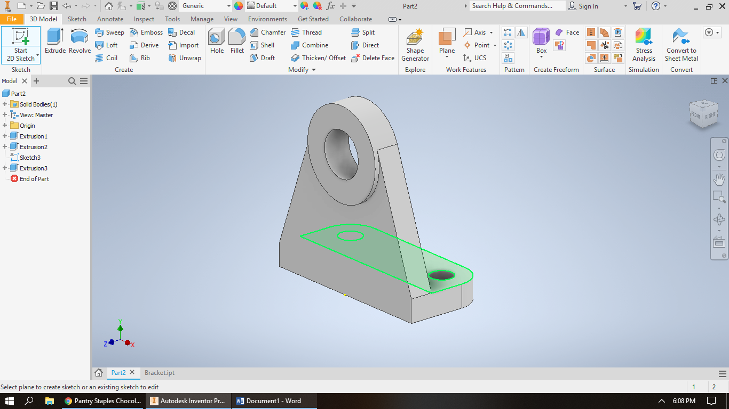Open the freeform Box tool
The image size is (729, 409).
pyautogui.click(x=541, y=43)
